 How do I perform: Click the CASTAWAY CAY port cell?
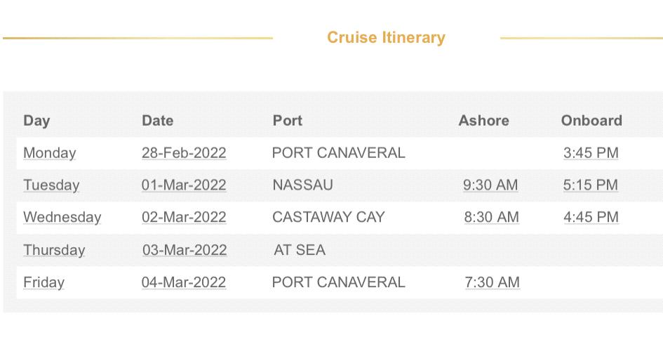point(328,217)
